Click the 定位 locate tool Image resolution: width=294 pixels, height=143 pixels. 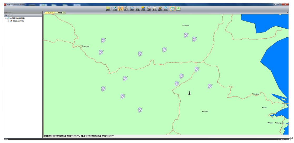[166, 8]
